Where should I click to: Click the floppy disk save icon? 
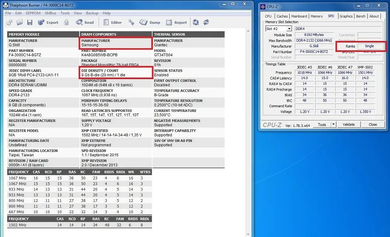[30, 22]
